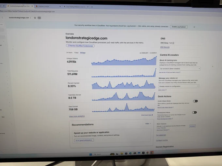Close the Firebase console tab
The width and height of the screenshot is (222, 166).
coord(60,7)
